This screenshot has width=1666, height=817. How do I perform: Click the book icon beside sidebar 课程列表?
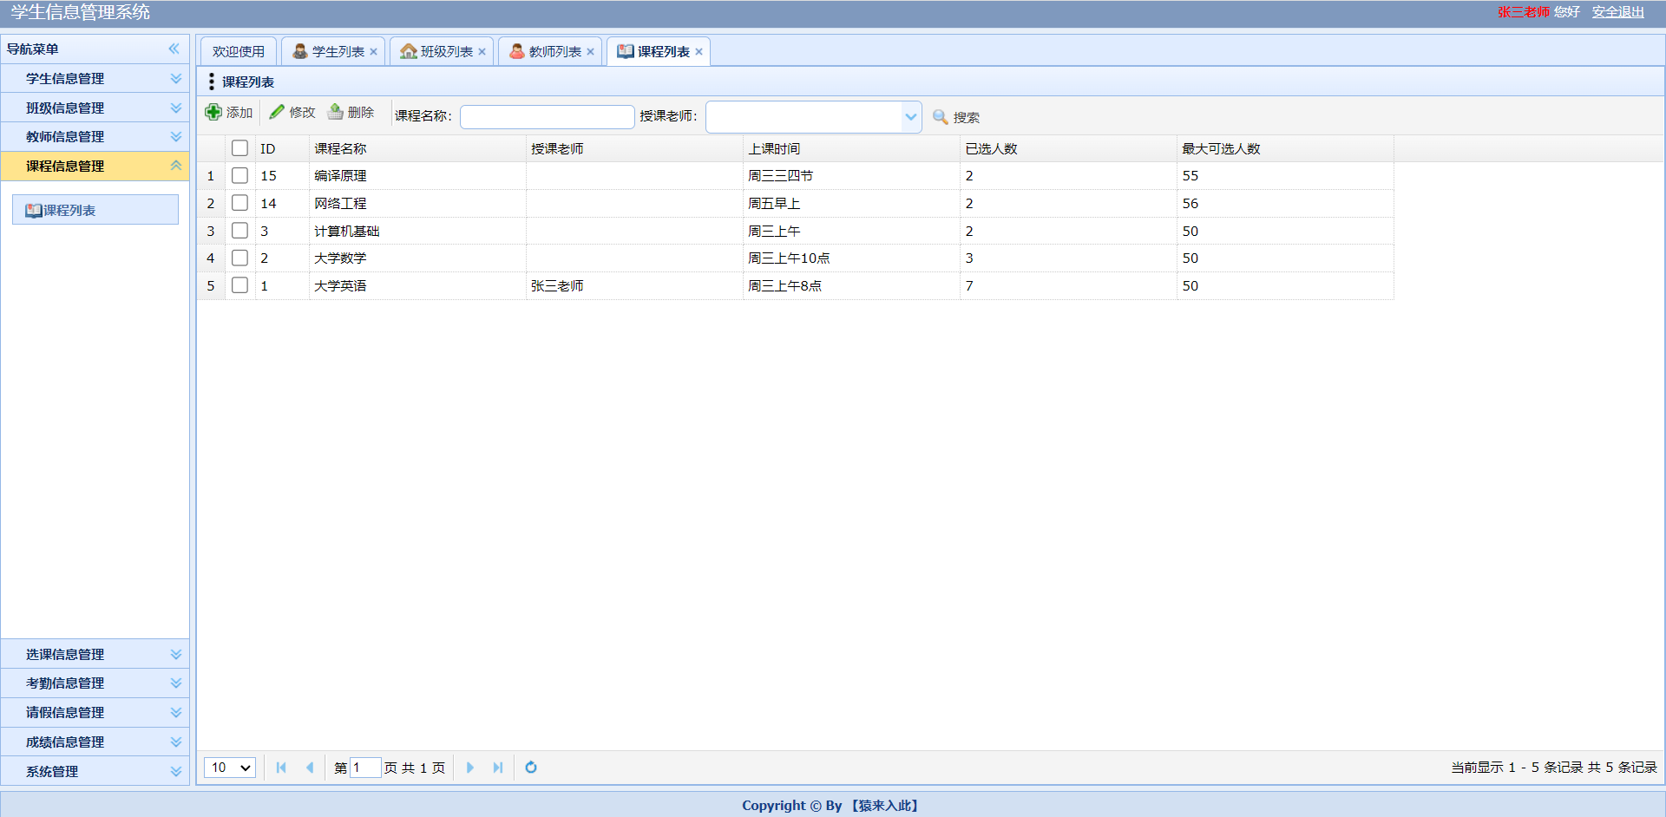point(33,211)
